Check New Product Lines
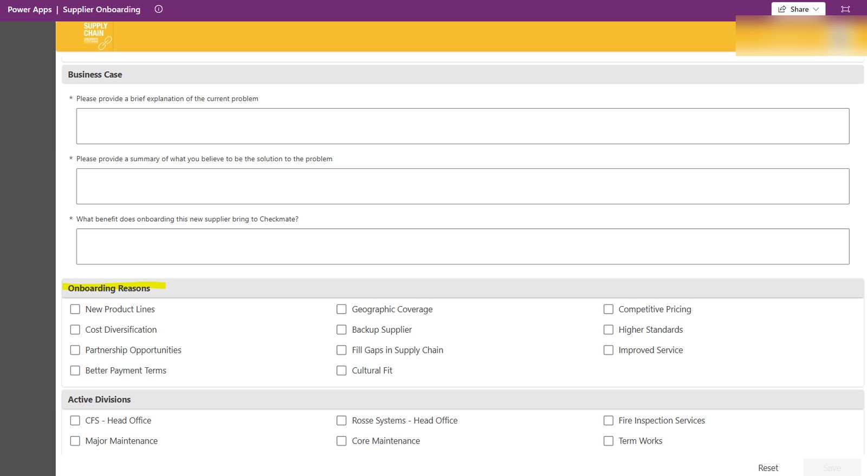867x476 pixels. click(75, 309)
